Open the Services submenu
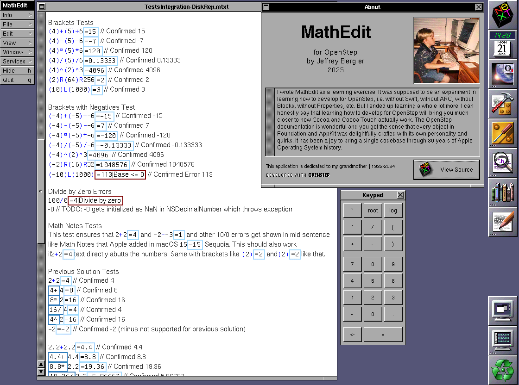 coord(17,62)
